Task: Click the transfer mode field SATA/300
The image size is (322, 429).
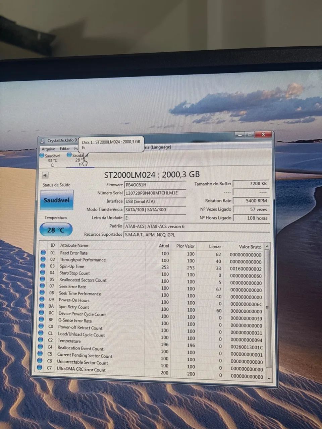Action: coord(155,210)
